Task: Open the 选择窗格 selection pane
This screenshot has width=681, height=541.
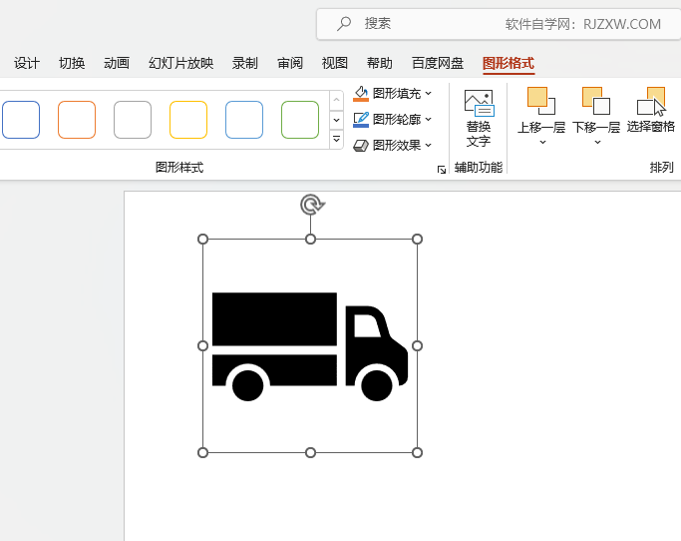Action: click(x=651, y=110)
